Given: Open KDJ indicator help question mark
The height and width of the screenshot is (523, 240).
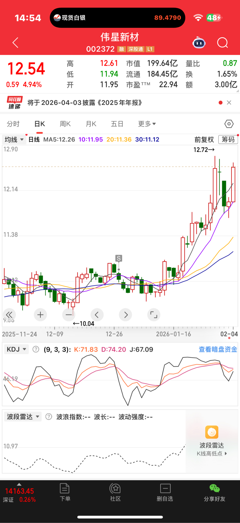Looking at the screenshot, I should click(36, 349).
